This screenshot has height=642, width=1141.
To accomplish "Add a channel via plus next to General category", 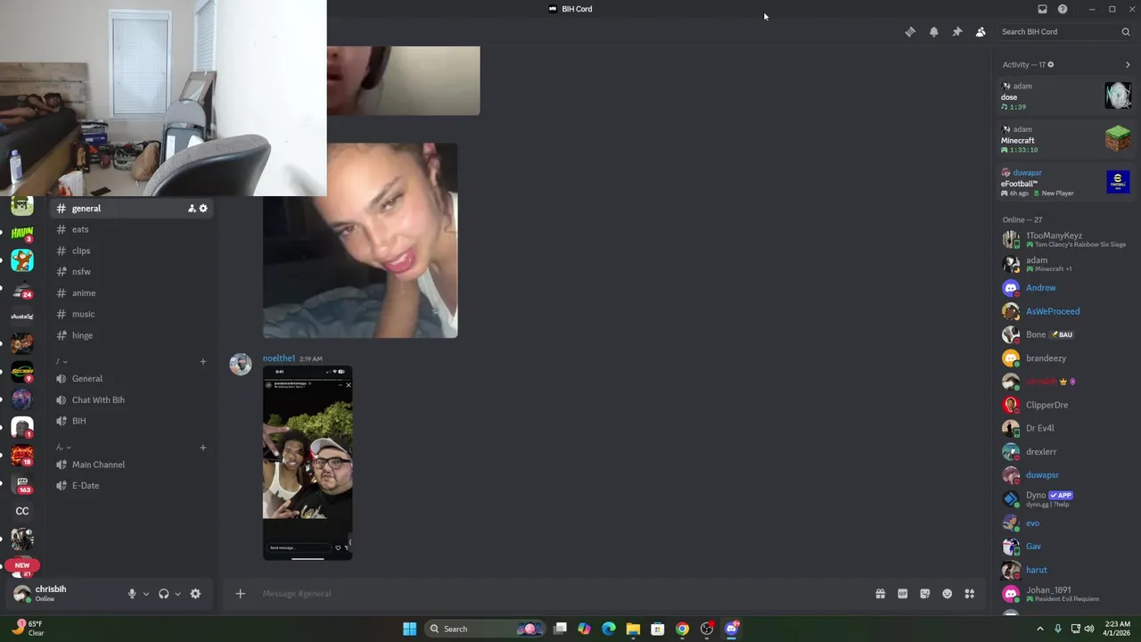I will (x=202, y=361).
